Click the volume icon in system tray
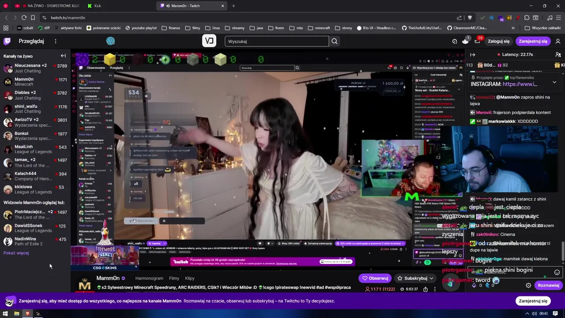565x318 pixels. [534, 314]
